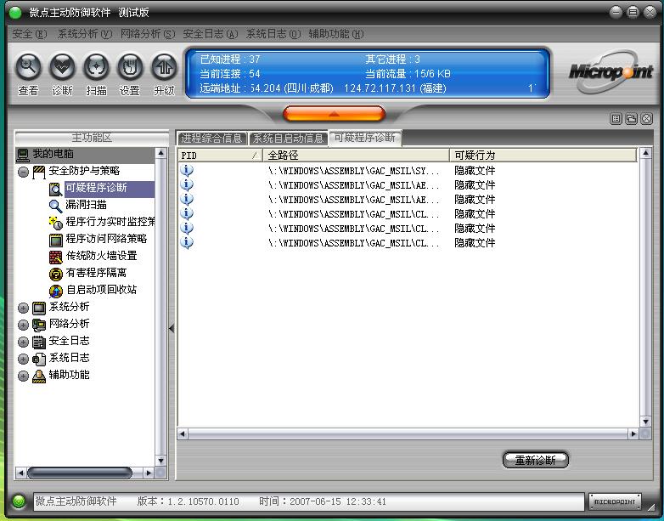Image resolution: width=664 pixels, height=521 pixels.
Task: Click the 可疑行为 column header
Action: [543, 156]
